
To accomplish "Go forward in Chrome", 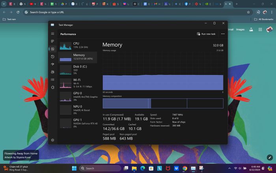I will [11, 12].
